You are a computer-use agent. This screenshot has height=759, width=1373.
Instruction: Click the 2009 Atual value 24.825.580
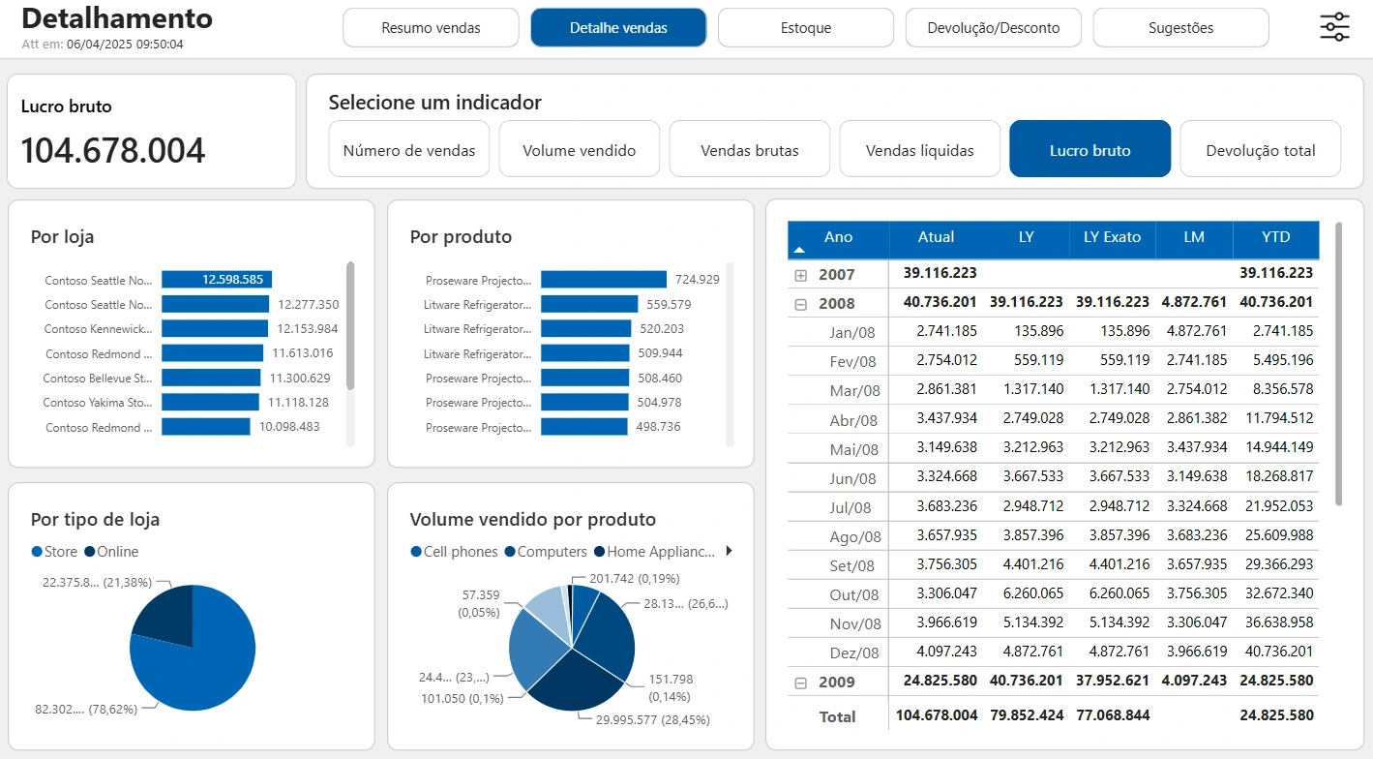point(940,681)
